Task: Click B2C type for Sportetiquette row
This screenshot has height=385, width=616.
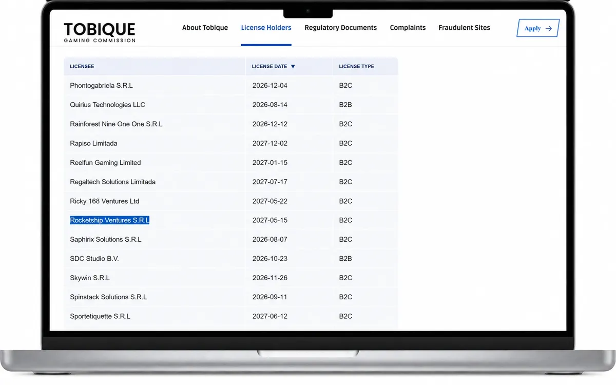Action: coord(345,316)
